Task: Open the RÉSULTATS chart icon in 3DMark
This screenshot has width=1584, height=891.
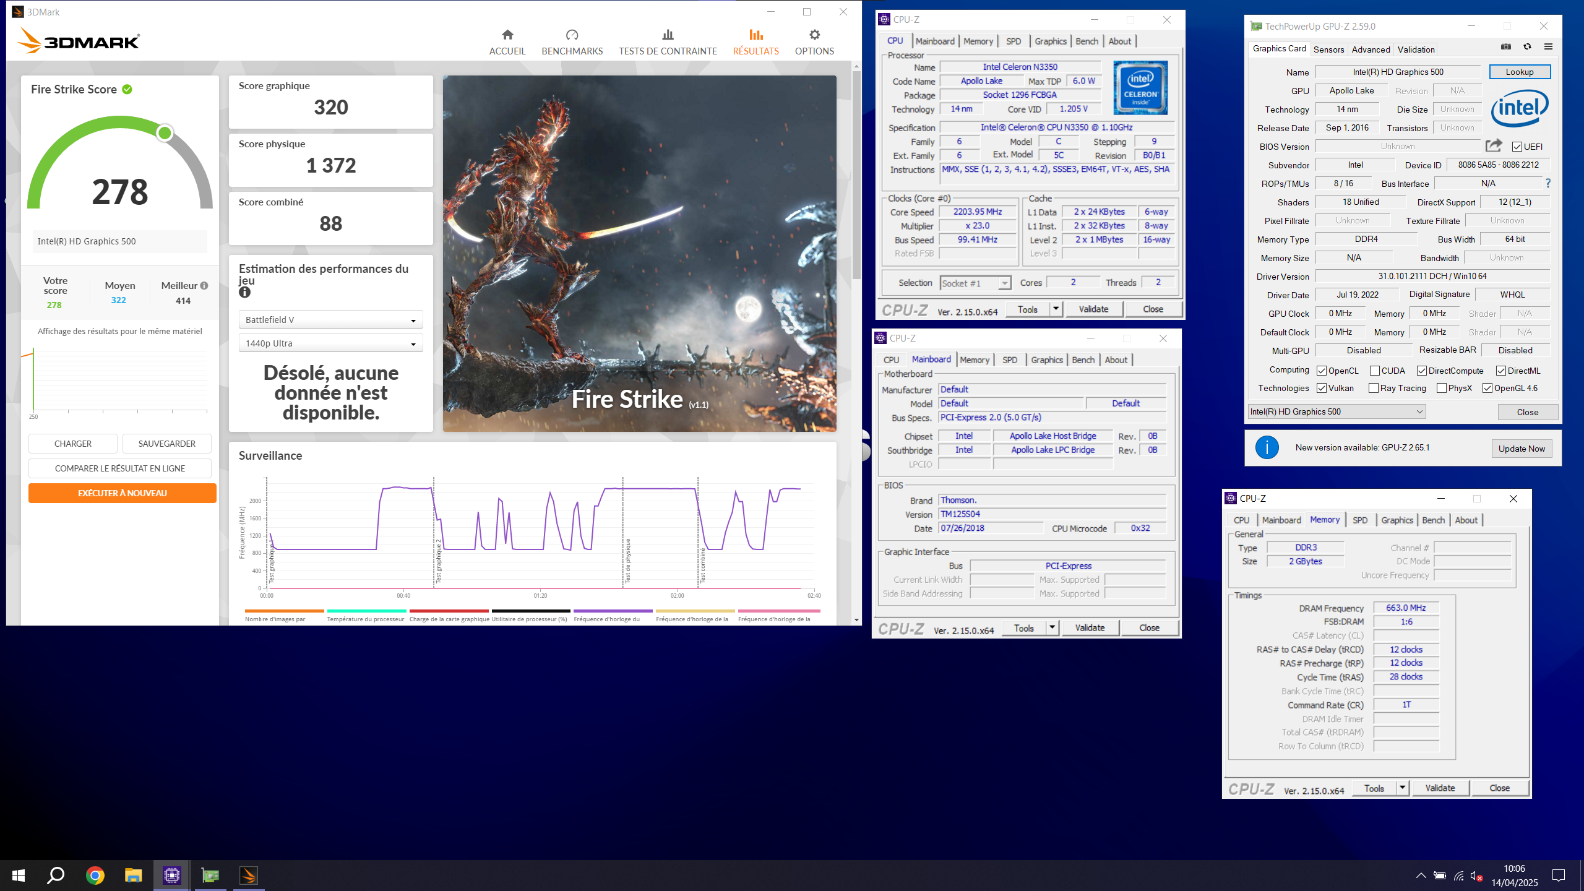Action: [x=755, y=35]
